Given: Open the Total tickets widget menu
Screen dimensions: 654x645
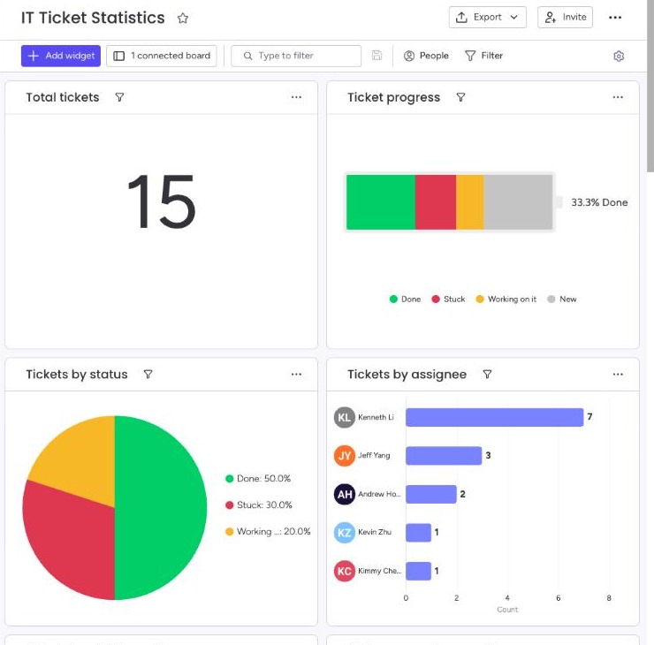Looking at the screenshot, I should [x=296, y=97].
